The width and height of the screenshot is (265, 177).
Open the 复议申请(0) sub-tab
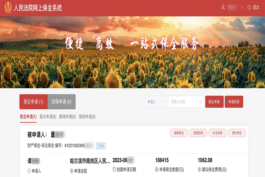pos(48,117)
